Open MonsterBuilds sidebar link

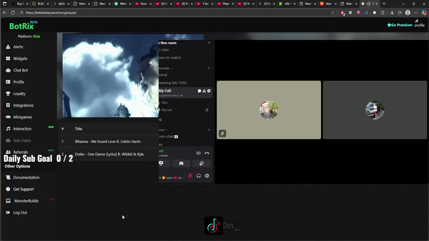point(26,201)
